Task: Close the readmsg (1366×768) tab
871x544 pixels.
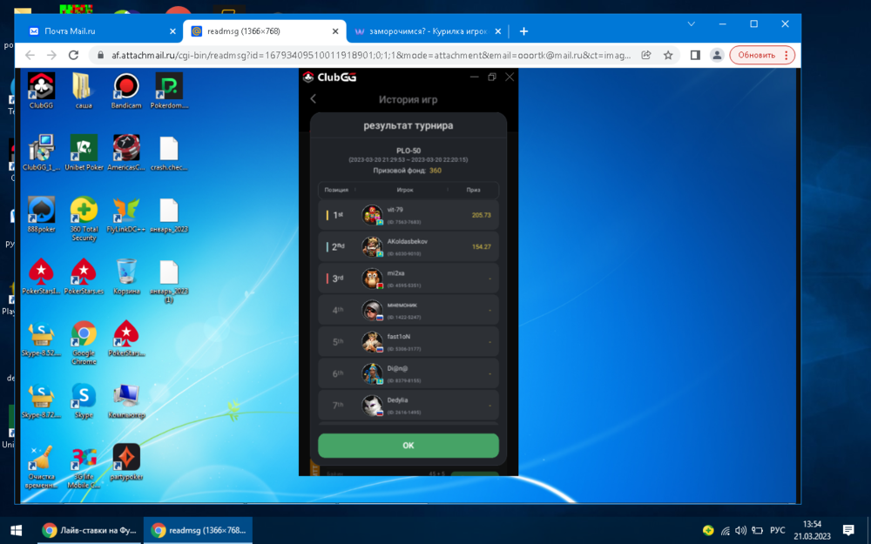Action: tap(334, 31)
